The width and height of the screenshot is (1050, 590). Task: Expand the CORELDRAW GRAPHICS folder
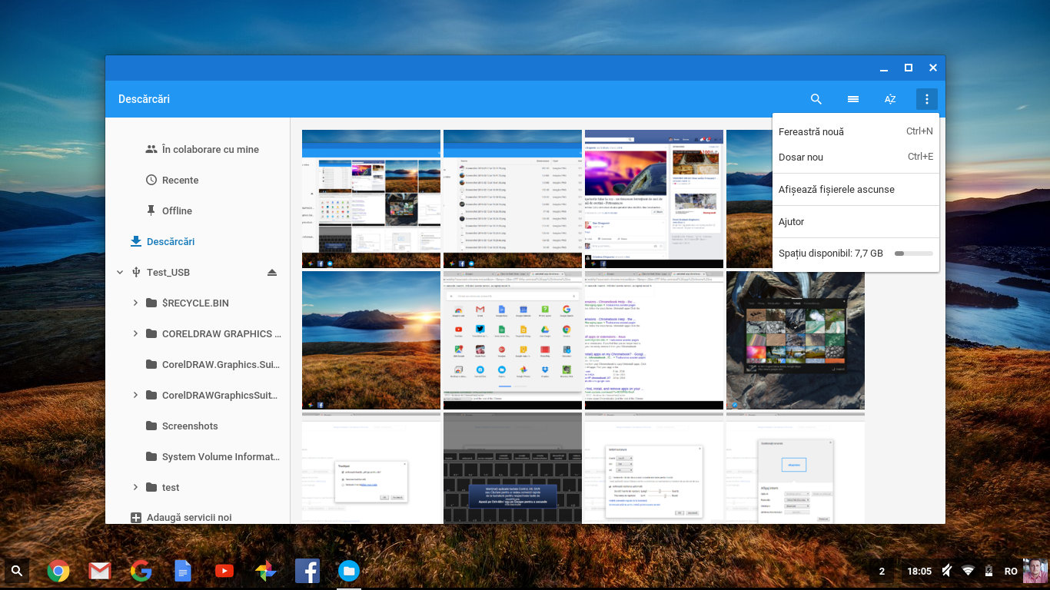(135, 333)
